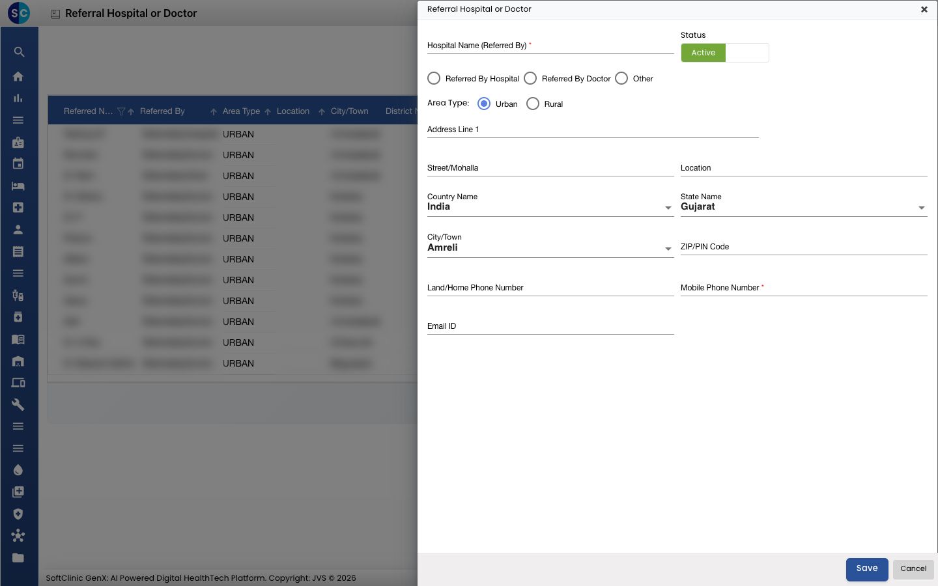Open the folder icon in the sidebar
This screenshot has width=938, height=586.
coord(18,557)
